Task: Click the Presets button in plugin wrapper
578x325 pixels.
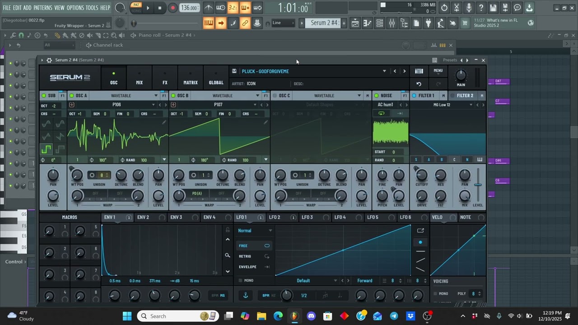Action: (x=450, y=60)
